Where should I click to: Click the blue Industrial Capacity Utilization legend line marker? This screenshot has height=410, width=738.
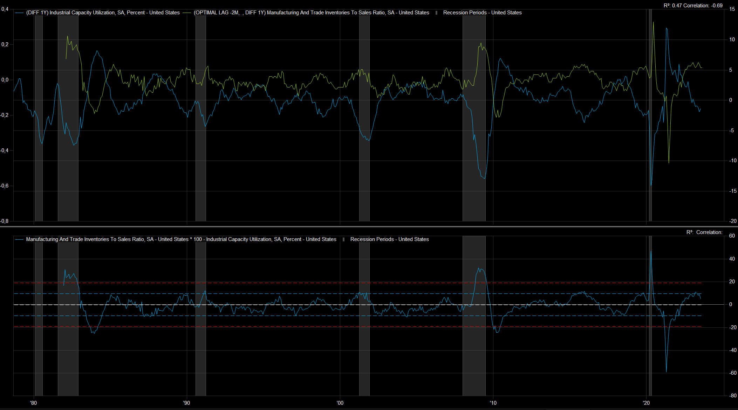20,13
